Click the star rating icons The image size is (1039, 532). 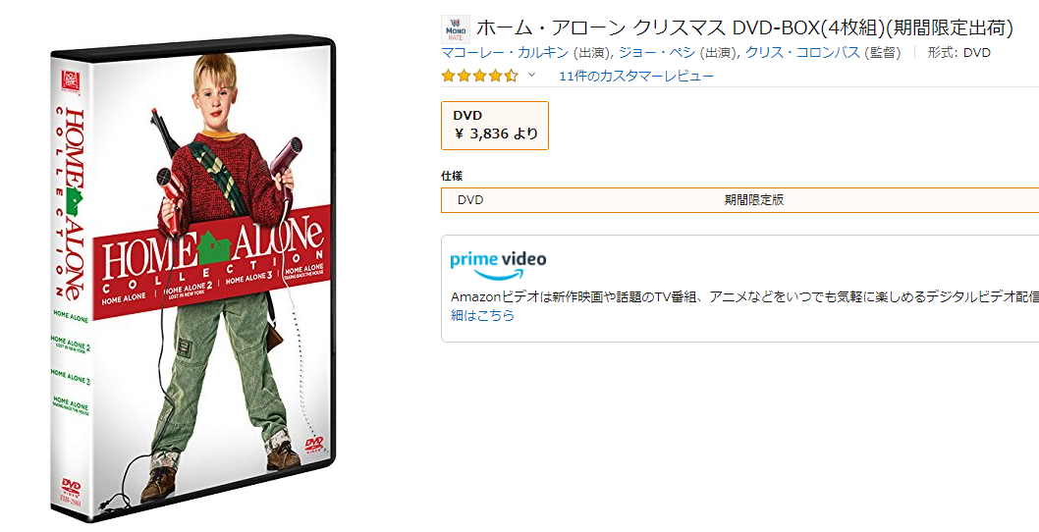[x=480, y=76]
